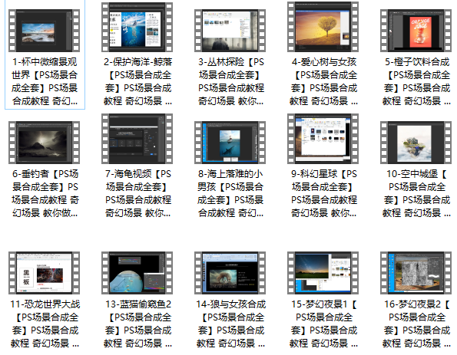Screen dimensions: 457x355
Task: Select the video thumbnail for 4-爱心树与女孩
Action: coord(323,27)
